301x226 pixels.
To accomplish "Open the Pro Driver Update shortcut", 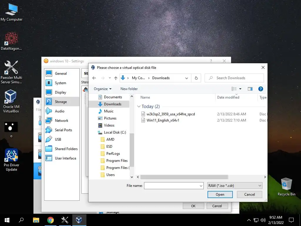I will click(11, 159).
